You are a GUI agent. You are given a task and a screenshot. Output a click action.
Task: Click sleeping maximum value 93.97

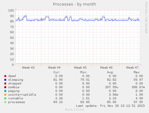138,80
